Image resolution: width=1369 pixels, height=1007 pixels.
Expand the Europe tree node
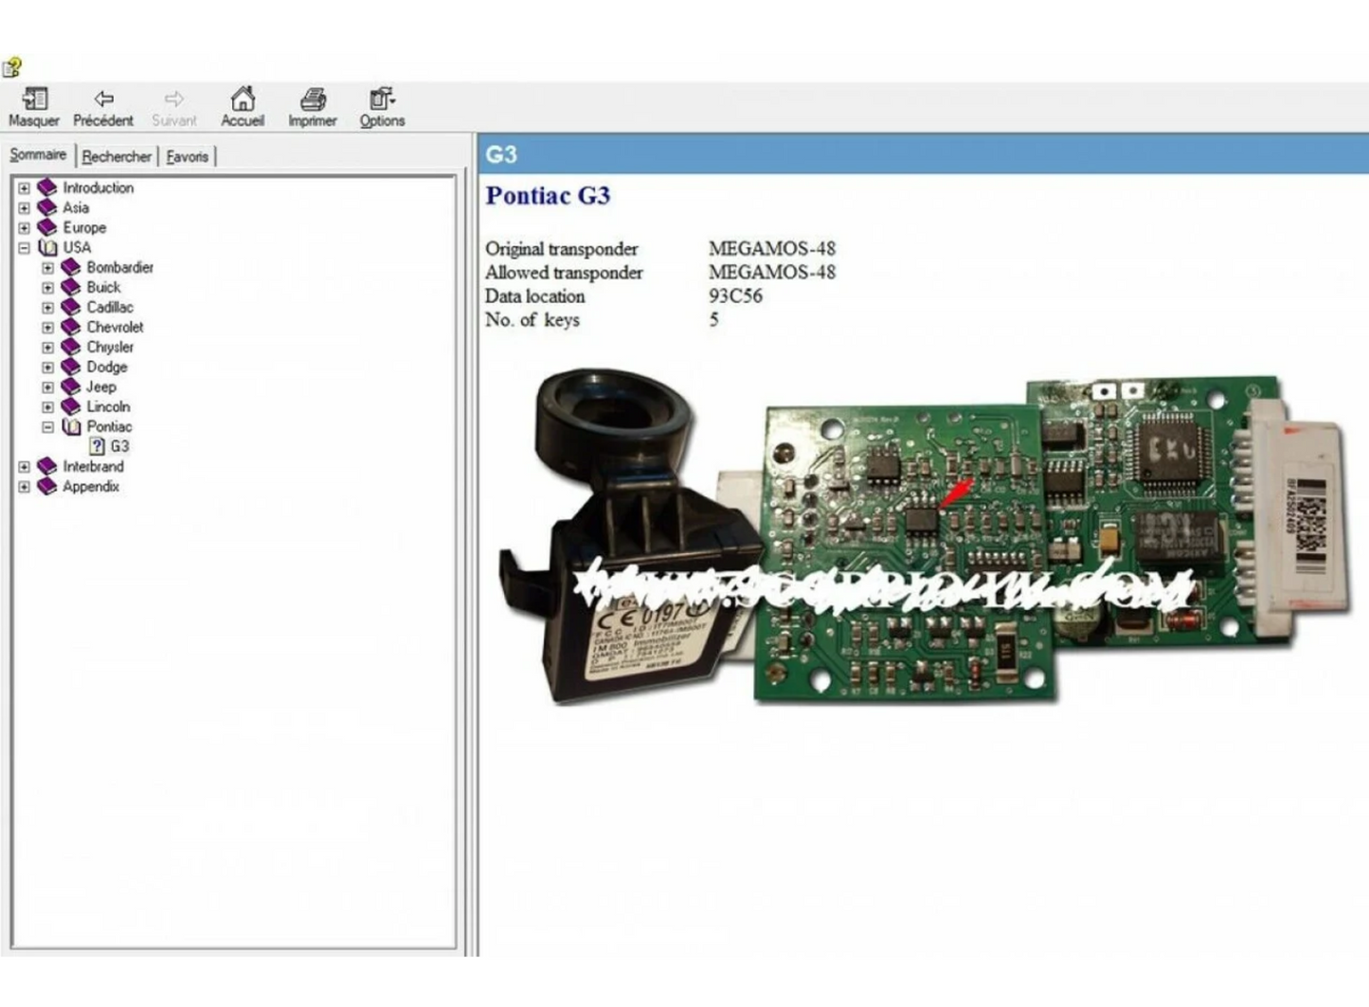click(24, 227)
